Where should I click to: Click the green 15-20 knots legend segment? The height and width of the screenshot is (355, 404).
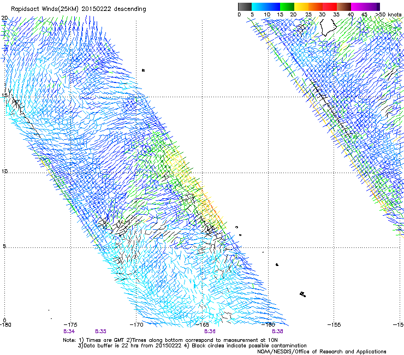click(287, 7)
